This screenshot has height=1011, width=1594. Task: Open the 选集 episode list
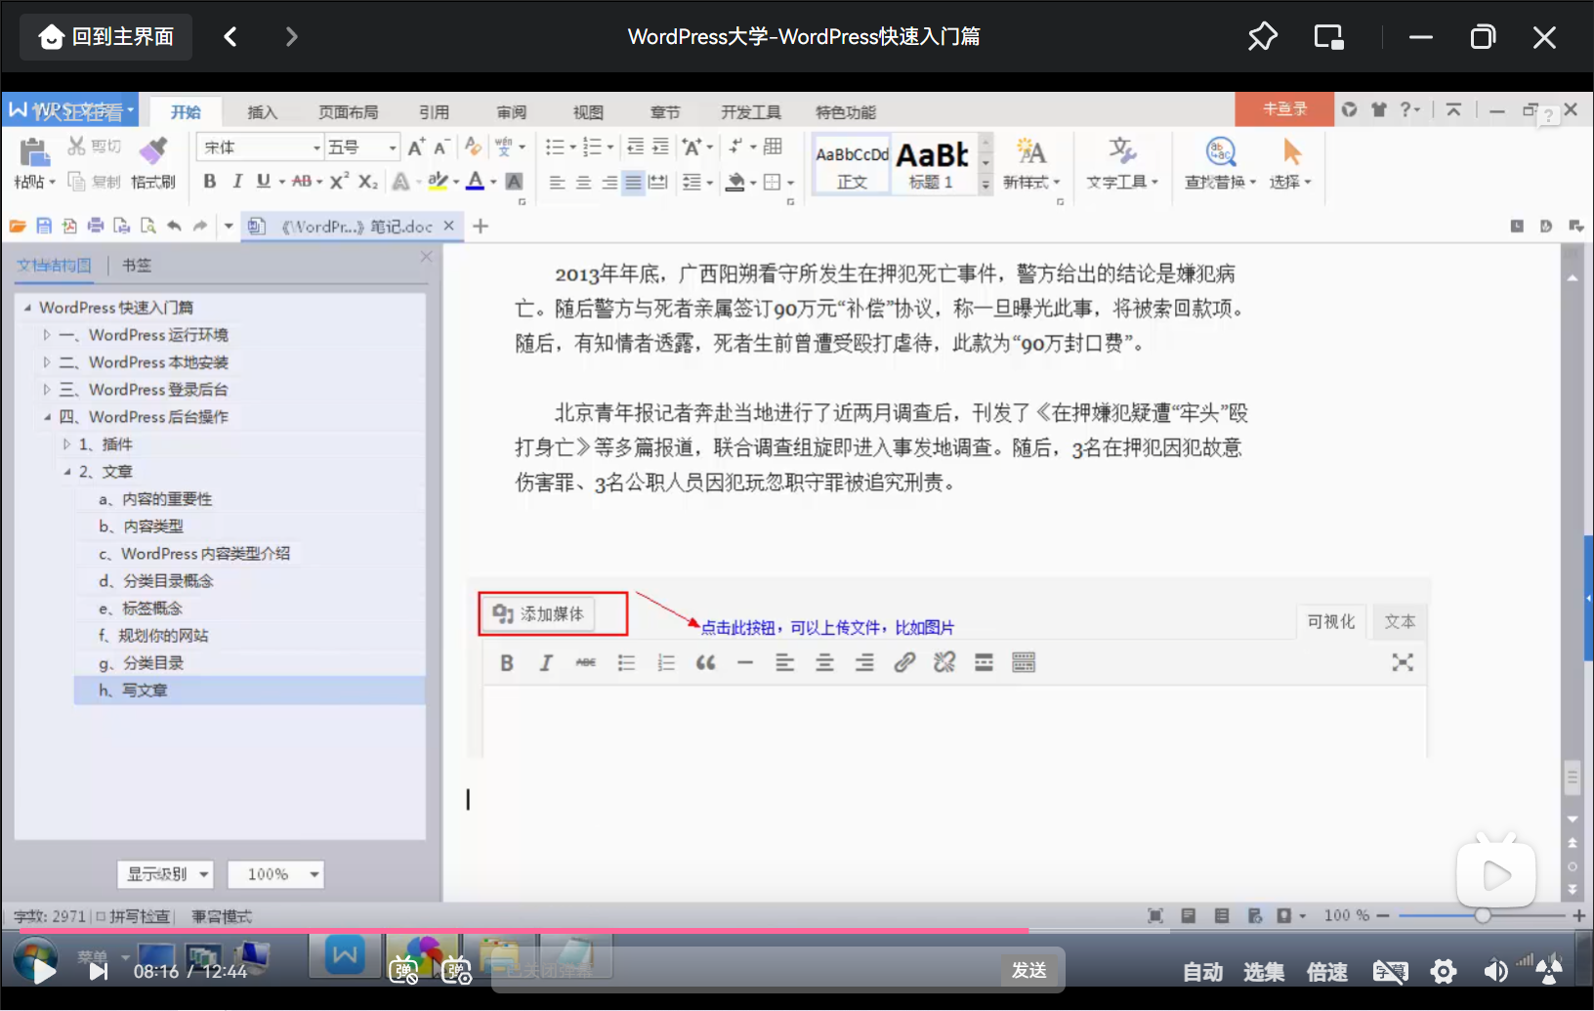pos(1264,972)
